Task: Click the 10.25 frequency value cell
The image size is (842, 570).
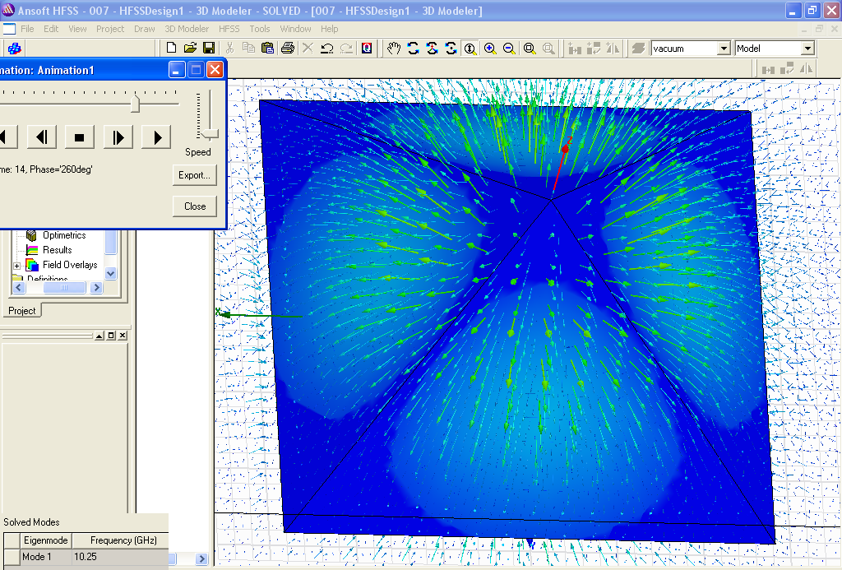Action: [x=120, y=557]
